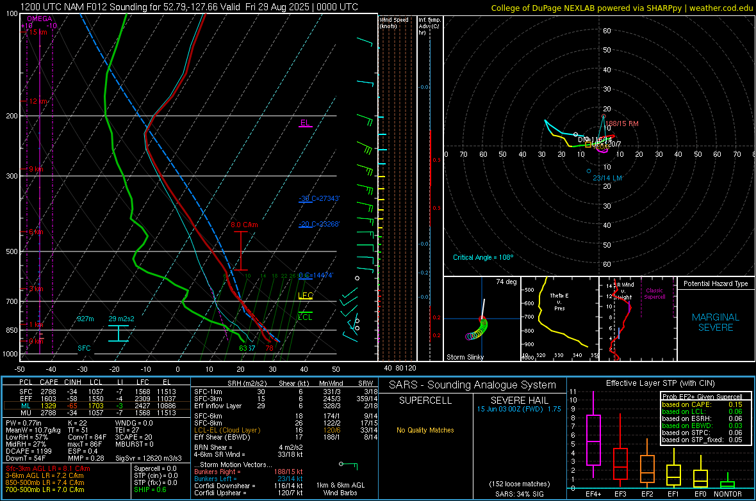Select the "Eff Inflow Layer" row

coord(286,406)
